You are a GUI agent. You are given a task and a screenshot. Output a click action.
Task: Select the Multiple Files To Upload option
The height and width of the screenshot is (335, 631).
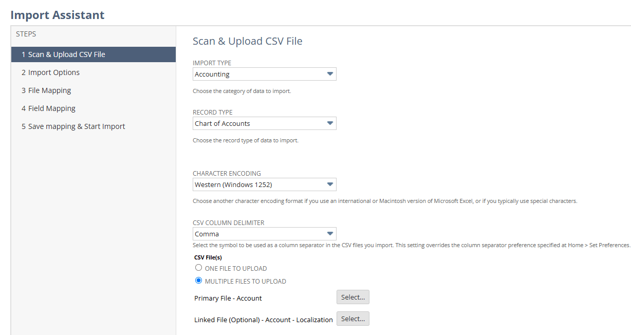coord(198,281)
